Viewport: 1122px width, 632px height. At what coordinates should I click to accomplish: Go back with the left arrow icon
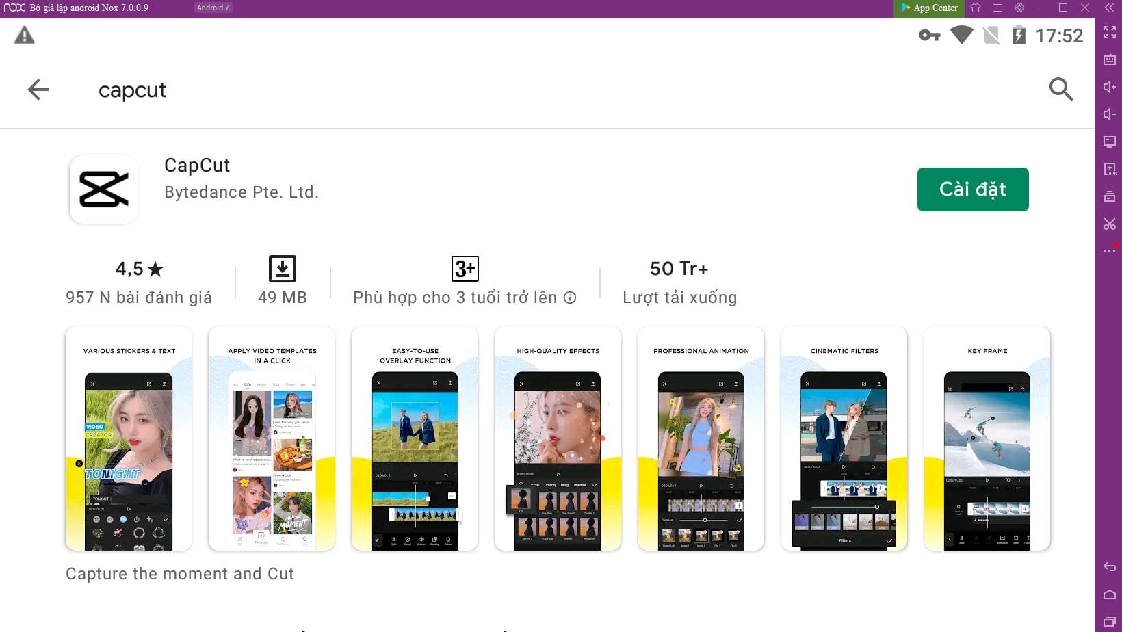click(38, 90)
